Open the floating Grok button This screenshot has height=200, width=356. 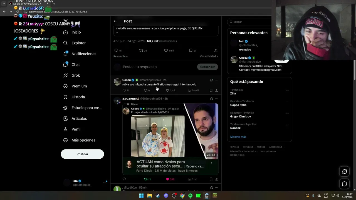pyautogui.click(x=344, y=172)
